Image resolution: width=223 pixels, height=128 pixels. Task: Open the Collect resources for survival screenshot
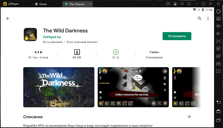click(x=133, y=87)
